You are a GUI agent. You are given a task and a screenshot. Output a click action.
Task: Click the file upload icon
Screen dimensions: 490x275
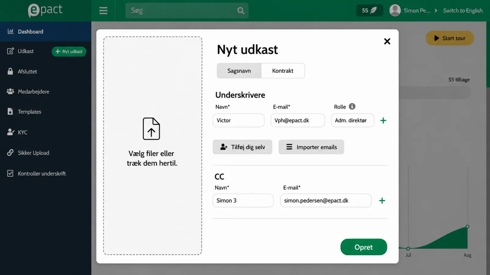point(151,129)
